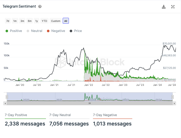Click the $27,125.00 price axis label

coord(170,68)
